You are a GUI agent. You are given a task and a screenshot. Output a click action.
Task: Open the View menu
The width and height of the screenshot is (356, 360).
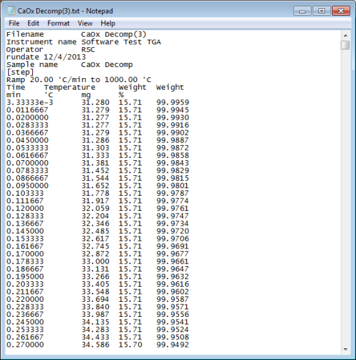click(x=85, y=23)
